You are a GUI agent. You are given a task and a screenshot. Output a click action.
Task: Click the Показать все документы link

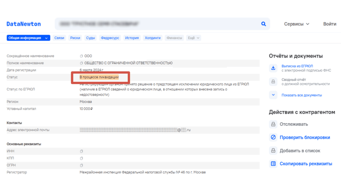click(302, 95)
